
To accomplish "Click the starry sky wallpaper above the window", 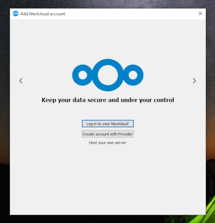I will (107, 4).
